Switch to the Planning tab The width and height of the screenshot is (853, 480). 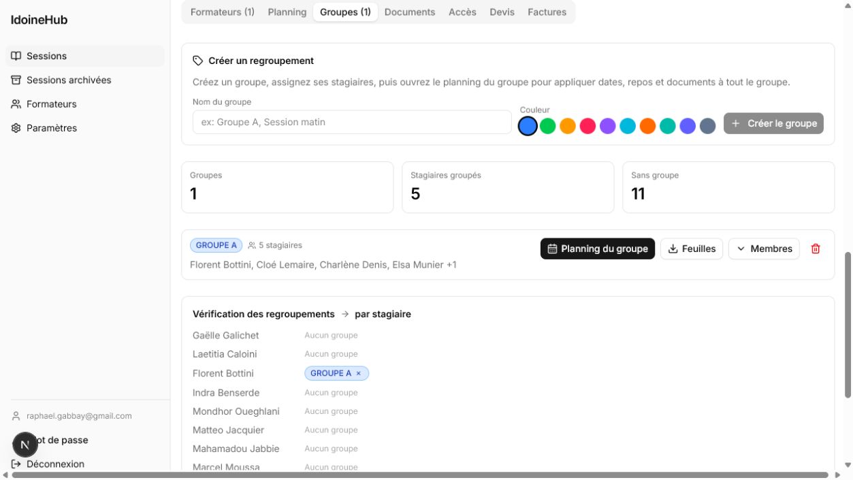pyautogui.click(x=287, y=12)
